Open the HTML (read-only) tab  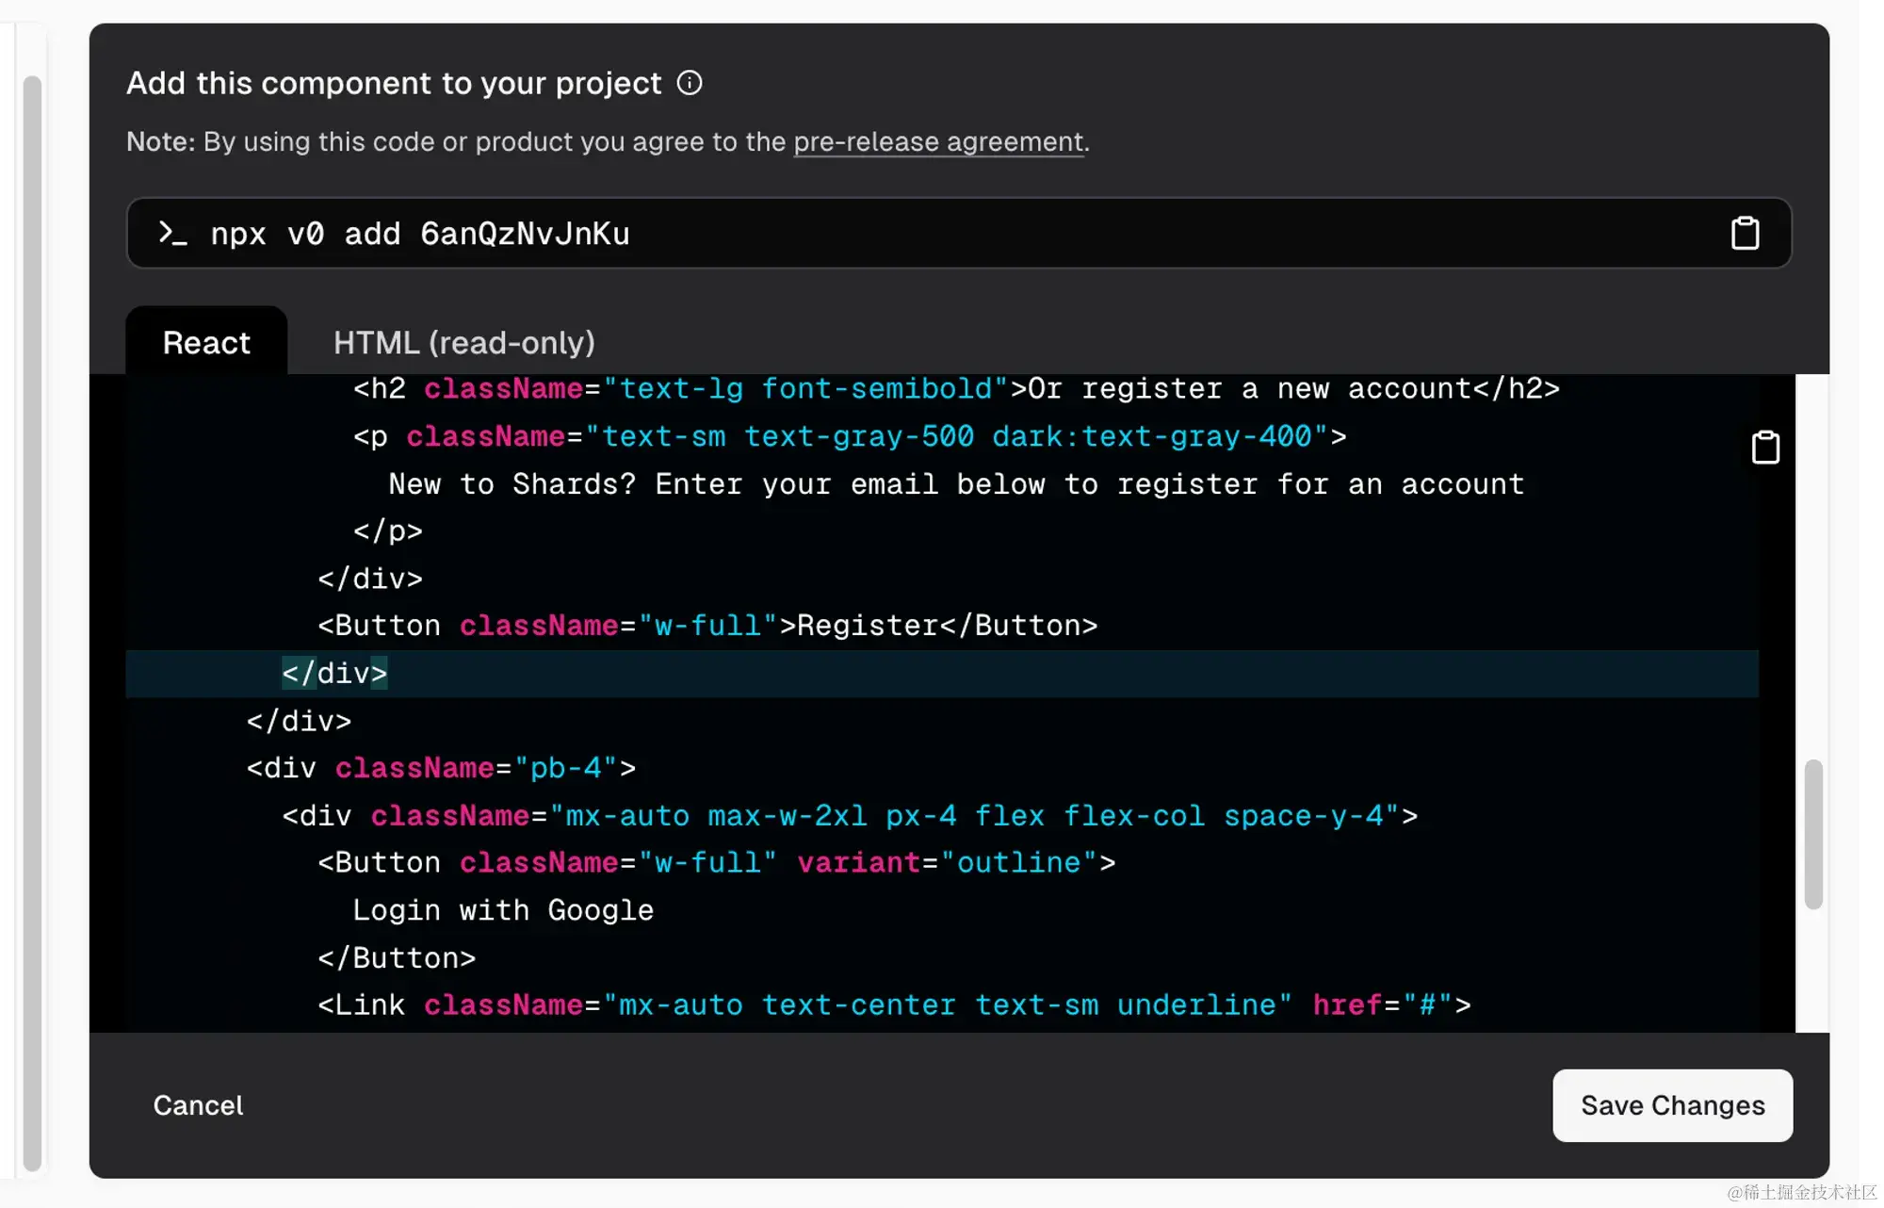tap(463, 342)
